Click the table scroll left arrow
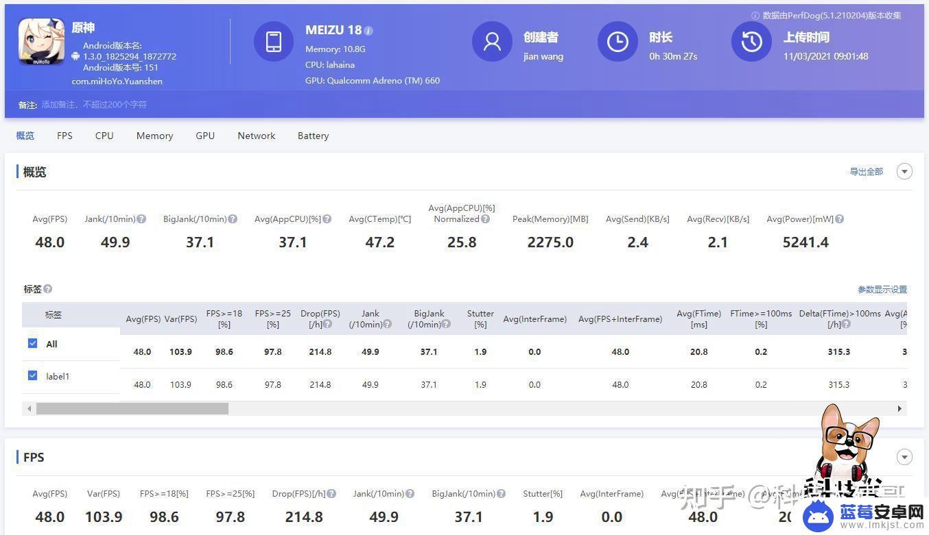The width and height of the screenshot is (929, 535). 29,408
